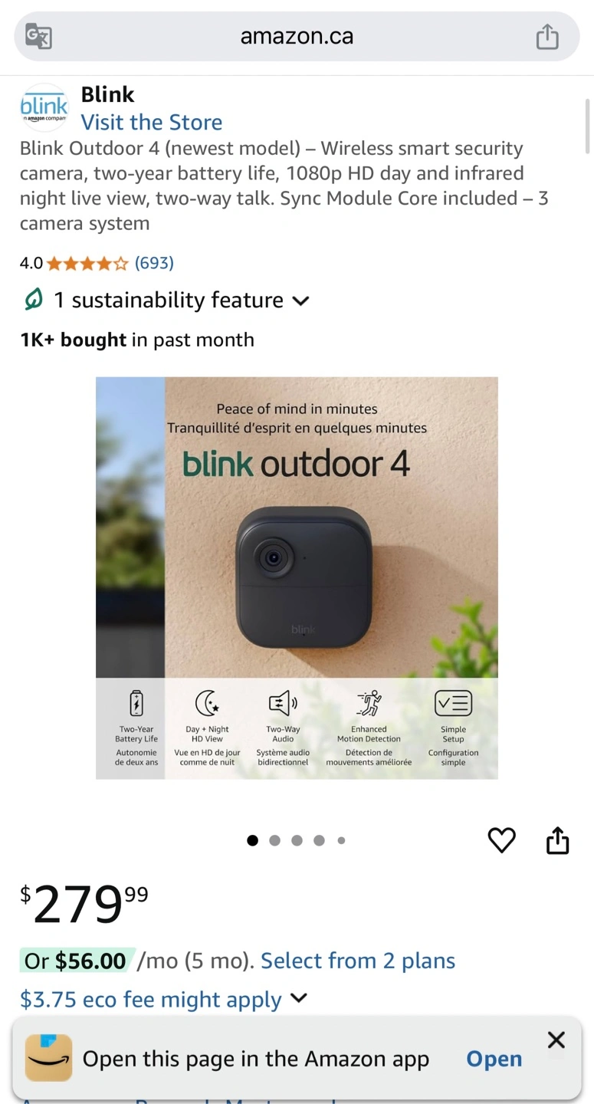Tap the browser share icon beside amazon.ca
594x1104 pixels.
coord(547,36)
